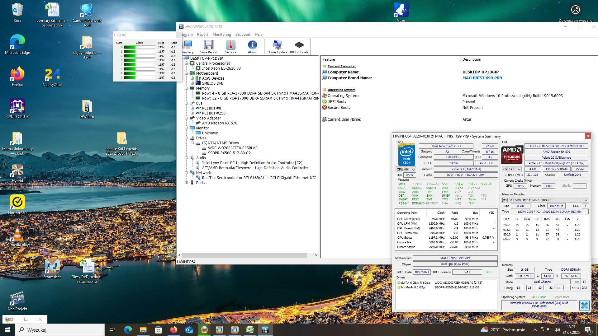The image size is (598, 336).
Task: Open the Report menu
Action: (x=202, y=35)
